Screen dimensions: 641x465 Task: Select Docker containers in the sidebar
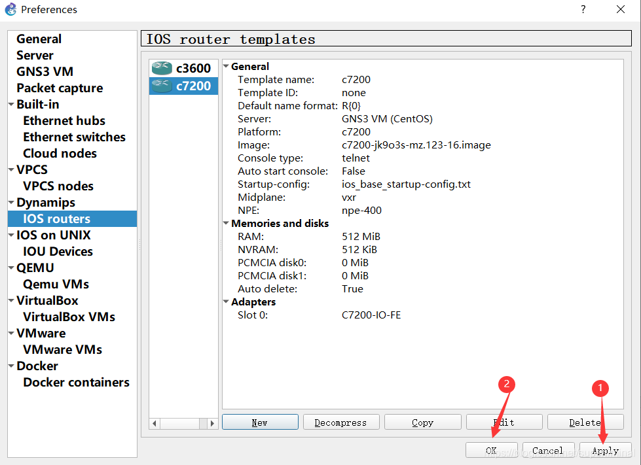tap(76, 382)
